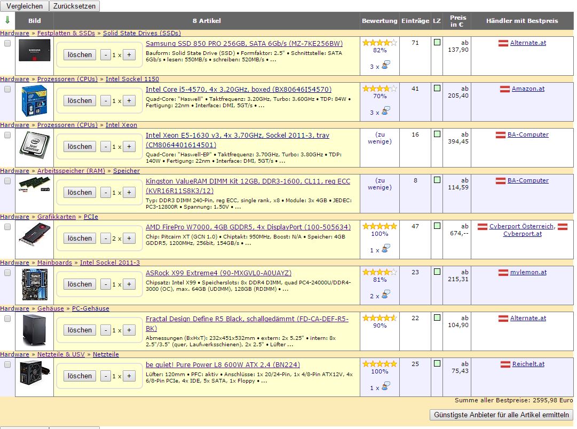
Task: Open BA-Computer dealer link for Kingston RAM
Action: 528,181
